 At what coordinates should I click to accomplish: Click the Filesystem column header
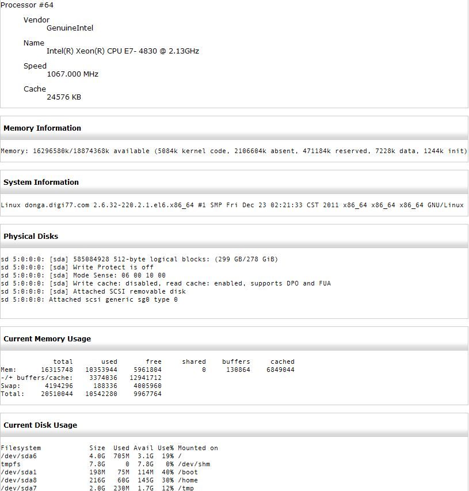tap(21, 448)
